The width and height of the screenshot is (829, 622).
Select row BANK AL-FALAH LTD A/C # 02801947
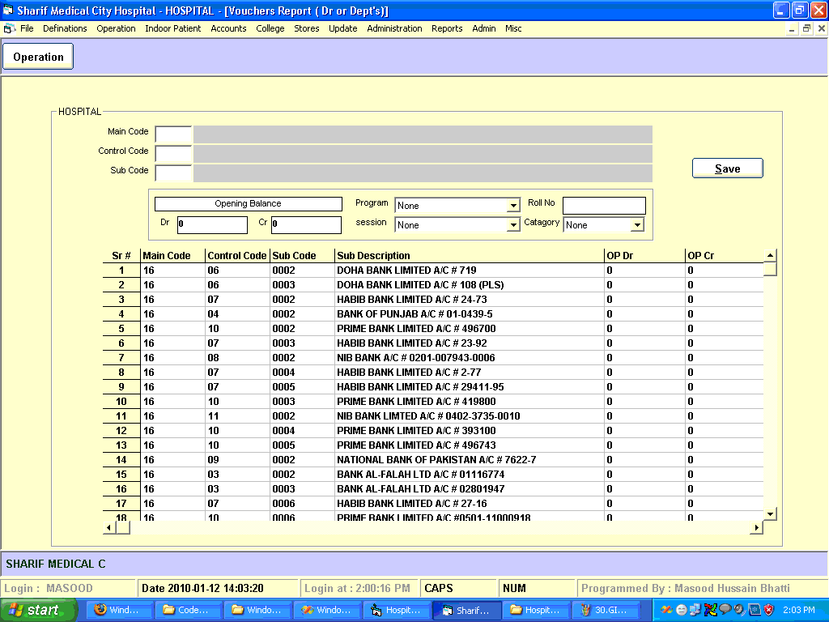[433, 488]
